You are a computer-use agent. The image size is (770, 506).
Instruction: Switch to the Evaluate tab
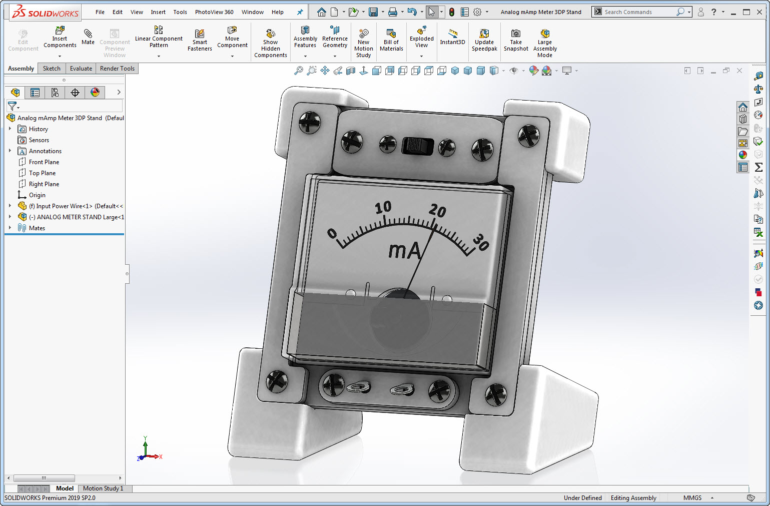pos(81,69)
